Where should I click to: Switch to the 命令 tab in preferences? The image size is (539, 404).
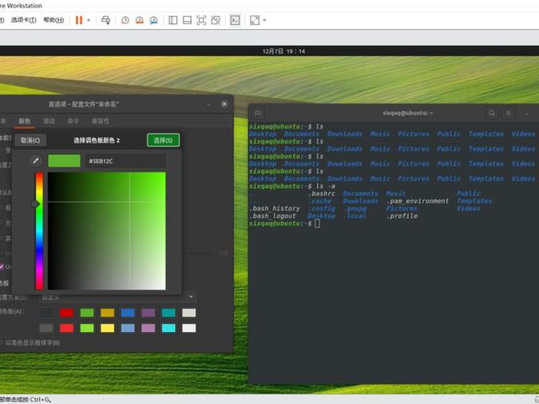(x=73, y=121)
